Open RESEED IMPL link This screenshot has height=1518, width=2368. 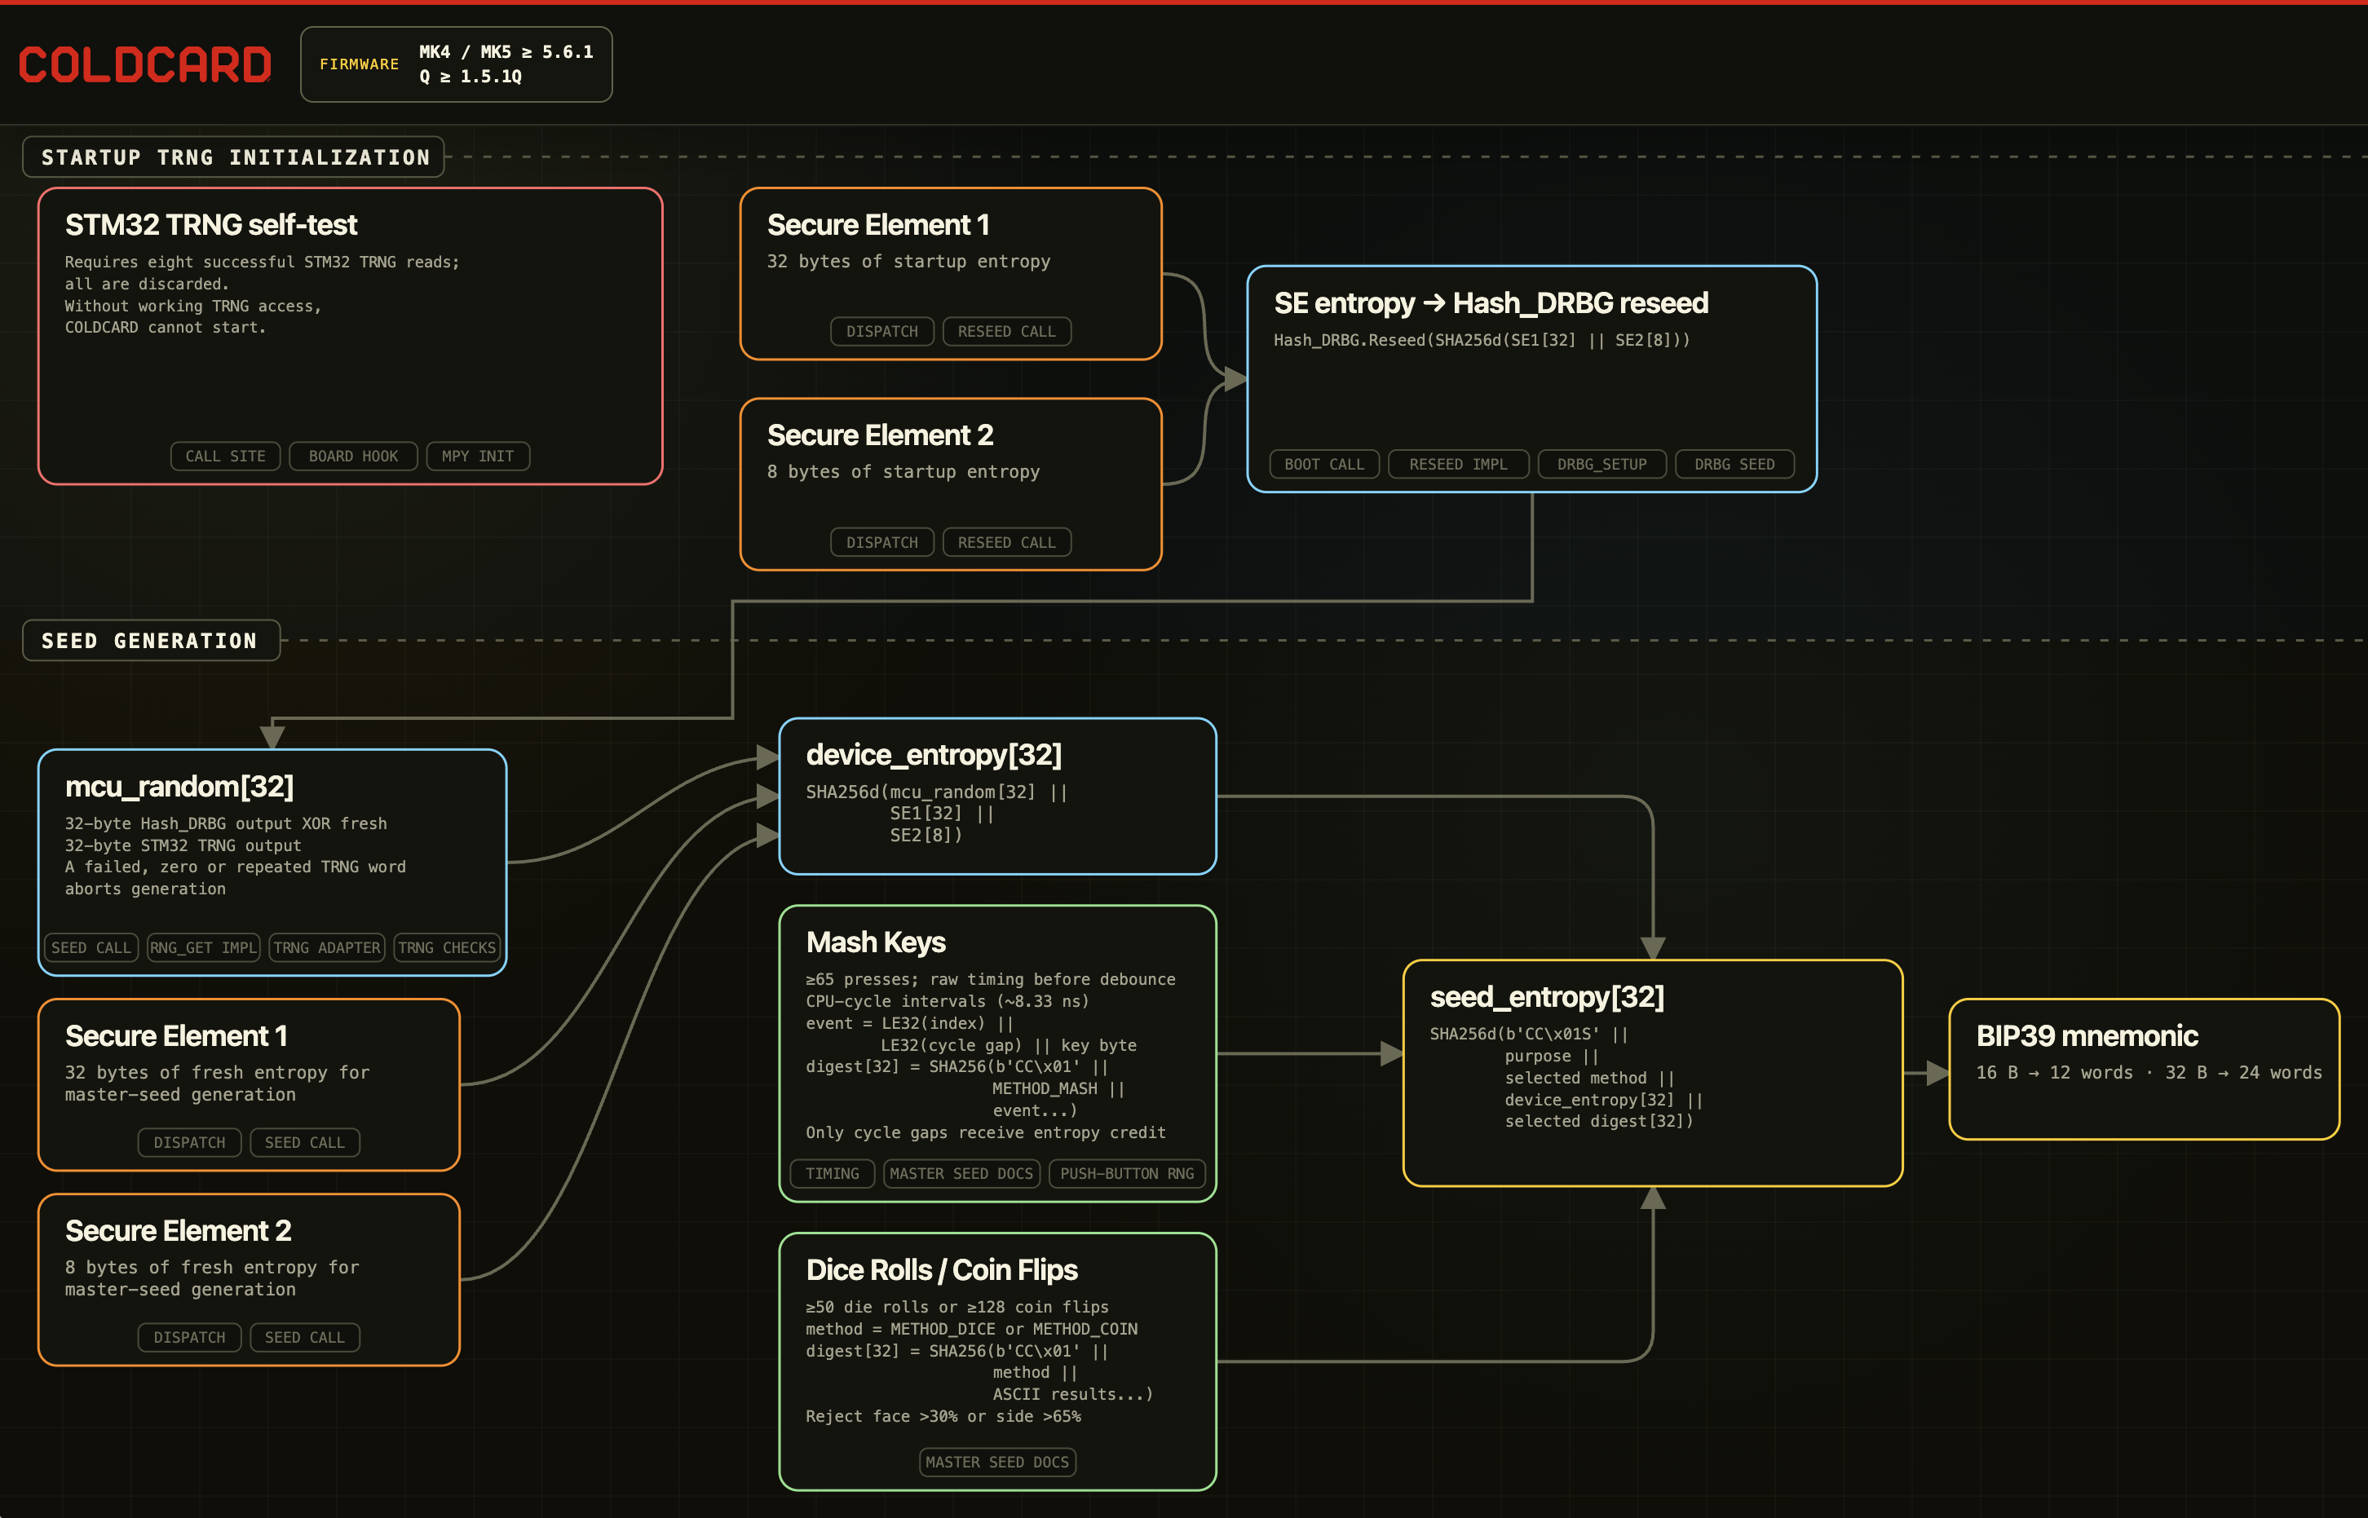point(1458,464)
